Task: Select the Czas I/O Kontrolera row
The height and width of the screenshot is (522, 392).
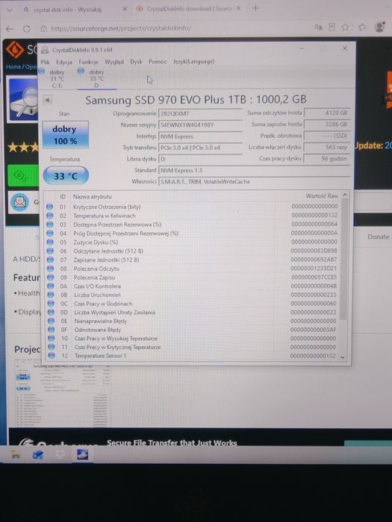Action: 193,286
